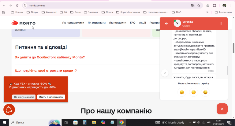Open Chrome three-dot menu
The height and width of the screenshot is (126, 235).
click(231, 6)
